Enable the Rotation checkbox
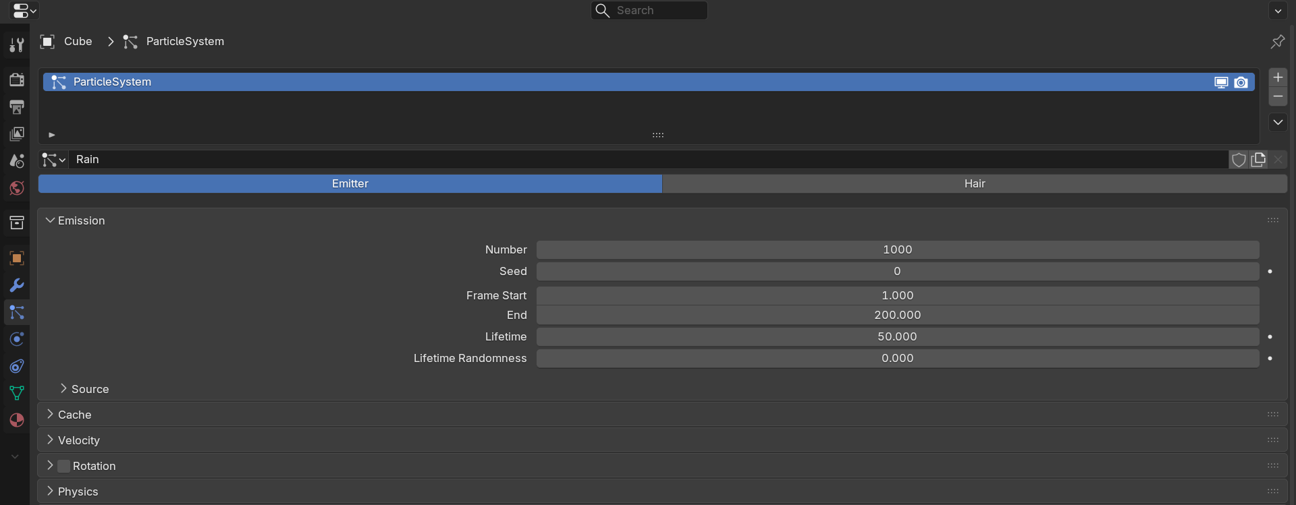The image size is (1296, 505). click(63, 466)
